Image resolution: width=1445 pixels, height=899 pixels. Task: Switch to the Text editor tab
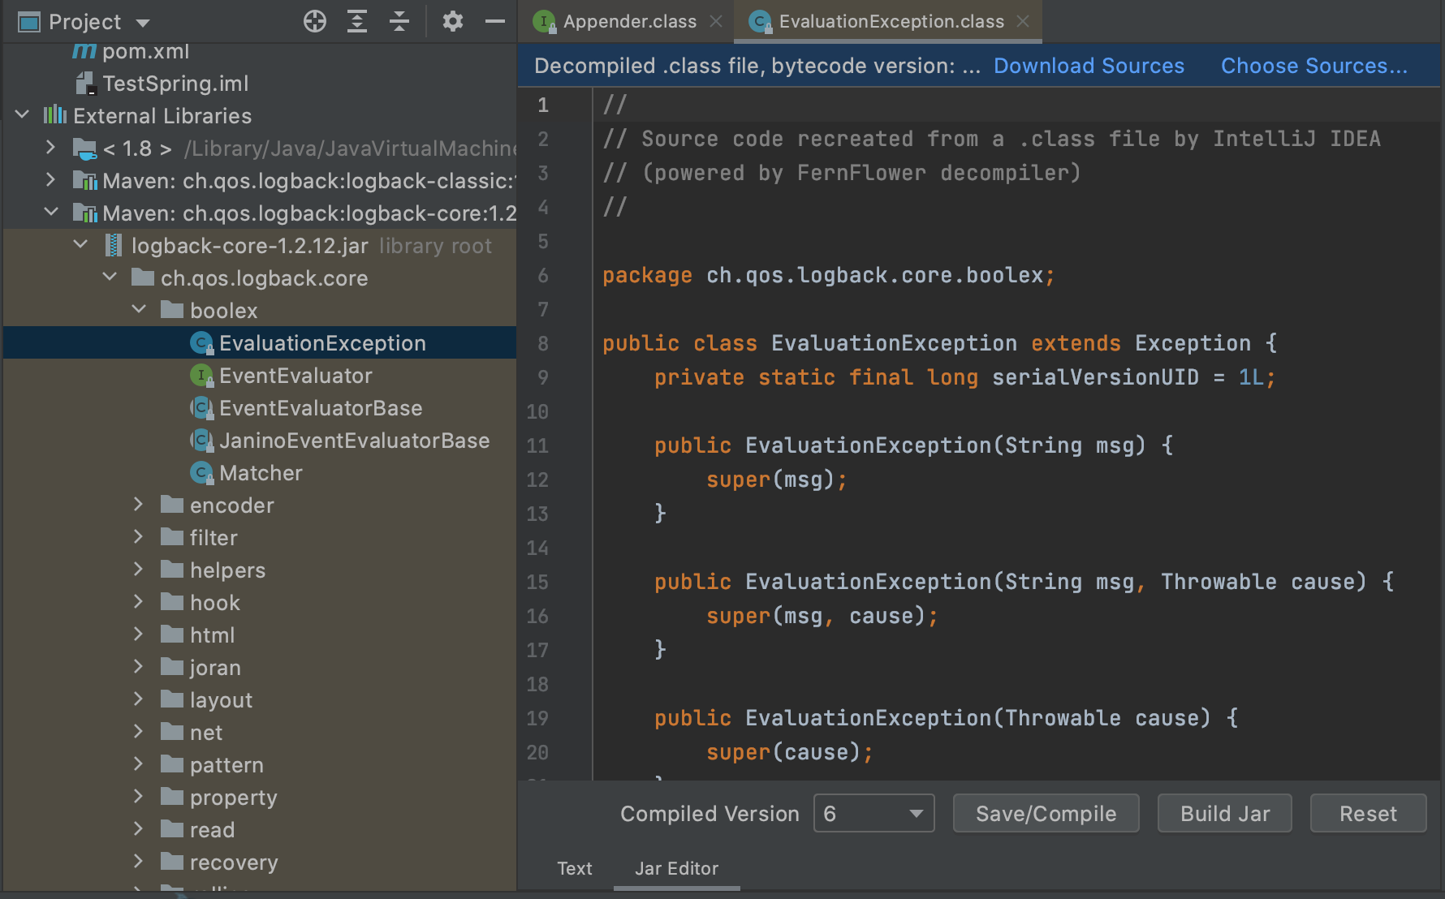[x=575, y=868]
